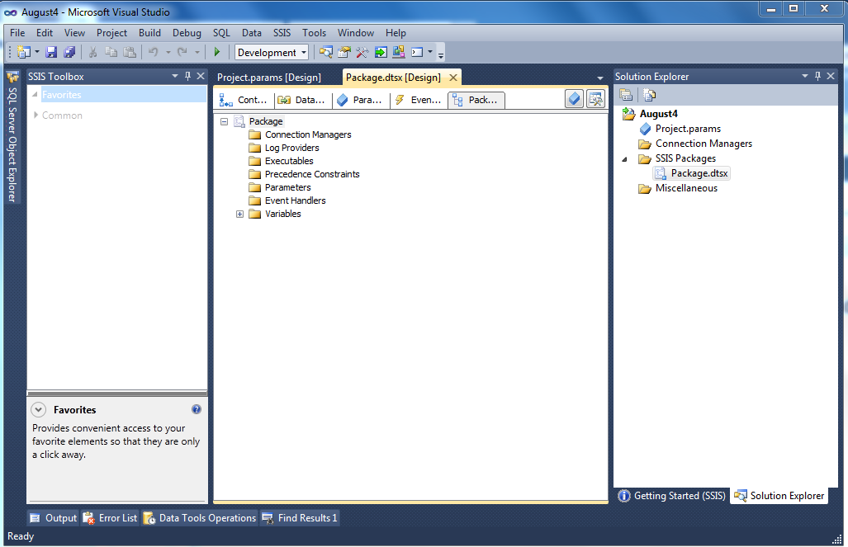
Task: Click the Object Browser toolbar icon
Action: click(399, 53)
